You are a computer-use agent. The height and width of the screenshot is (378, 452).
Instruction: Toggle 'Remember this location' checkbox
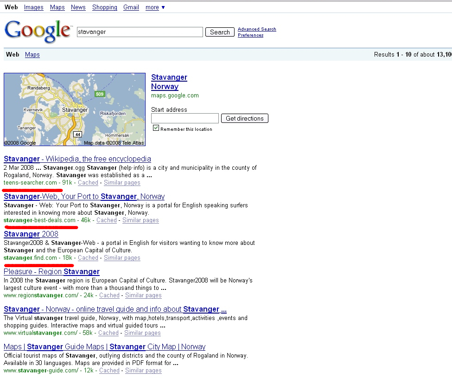click(156, 128)
